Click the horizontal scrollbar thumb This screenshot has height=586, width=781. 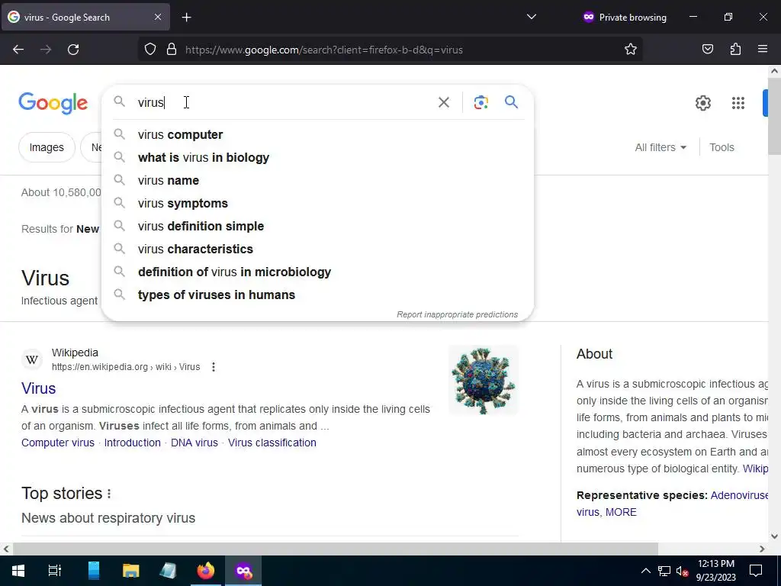tap(335, 549)
